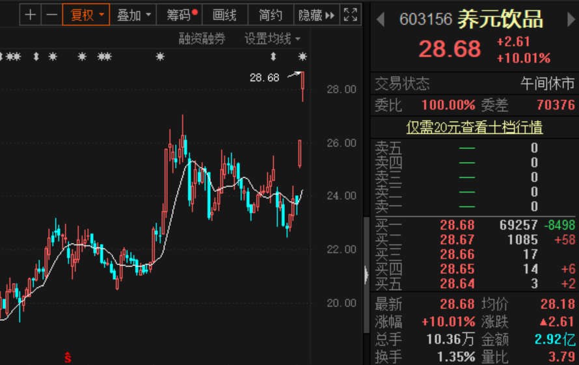Open 设置均线 moving average settings dropdown
This screenshot has height=365, width=579.
point(272,39)
